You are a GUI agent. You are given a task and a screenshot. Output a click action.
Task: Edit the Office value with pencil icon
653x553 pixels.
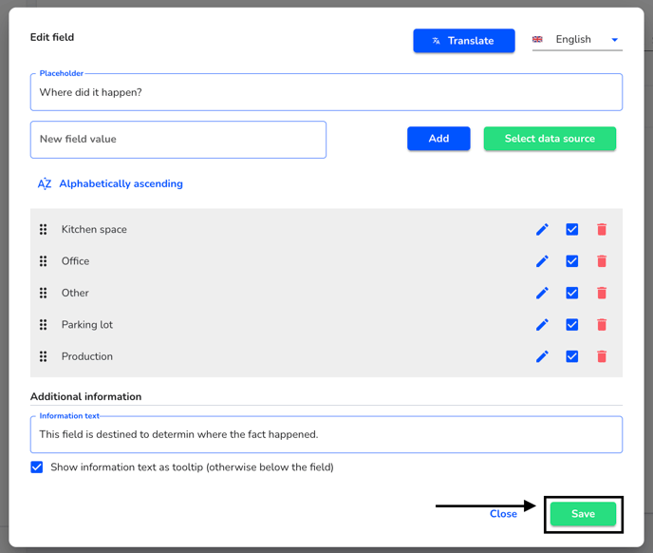[x=542, y=261]
